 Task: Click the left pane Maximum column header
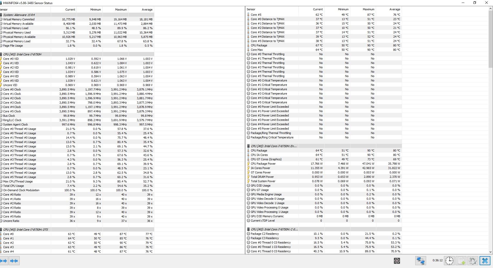121,10
